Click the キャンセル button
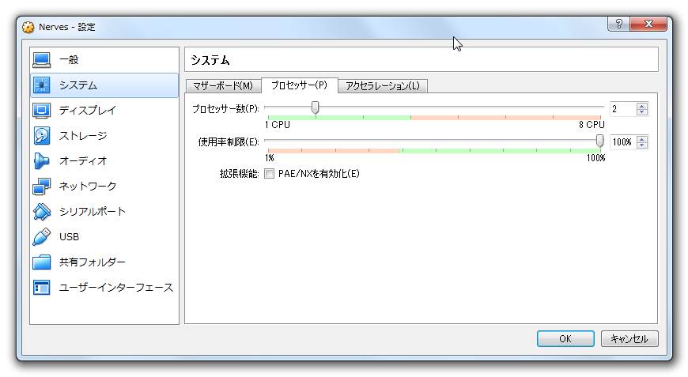The width and height of the screenshot is (688, 377). click(629, 339)
